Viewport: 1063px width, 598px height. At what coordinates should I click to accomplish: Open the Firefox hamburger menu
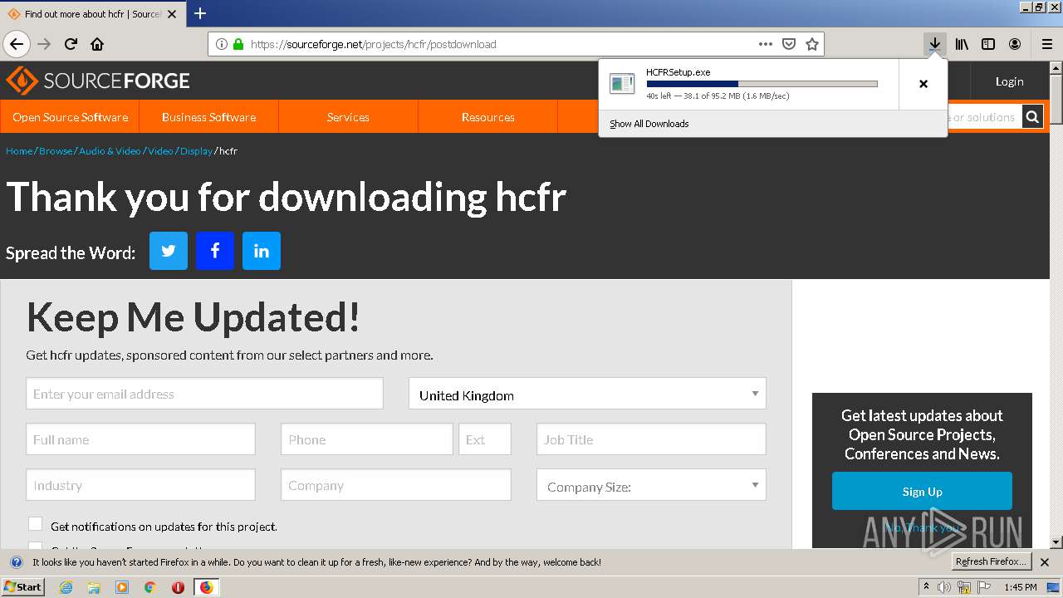point(1046,44)
